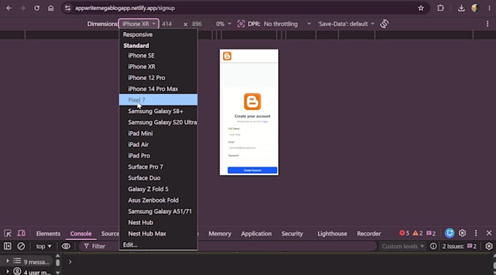
Task: Open the browser profile avatar
Action: click(475, 8)
